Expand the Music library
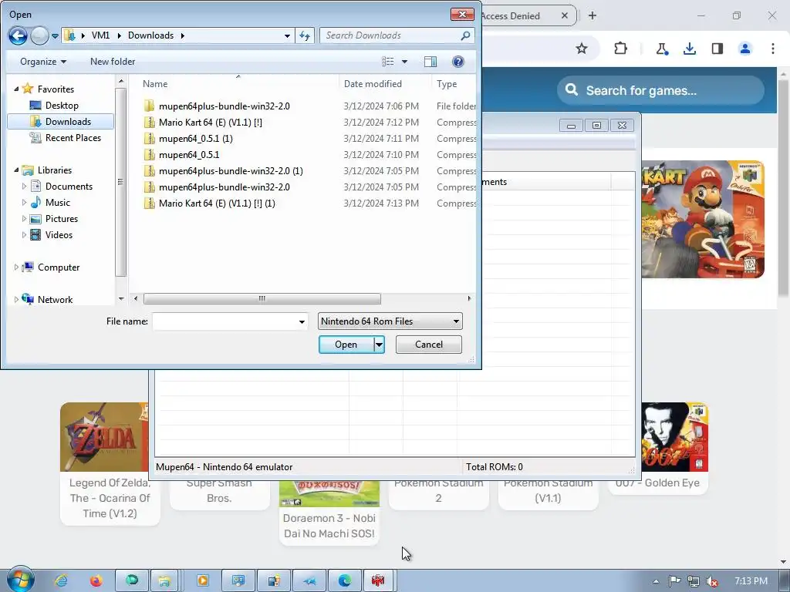Image resolution: width=790 pixels, height=592 pixels. [24, 203]
